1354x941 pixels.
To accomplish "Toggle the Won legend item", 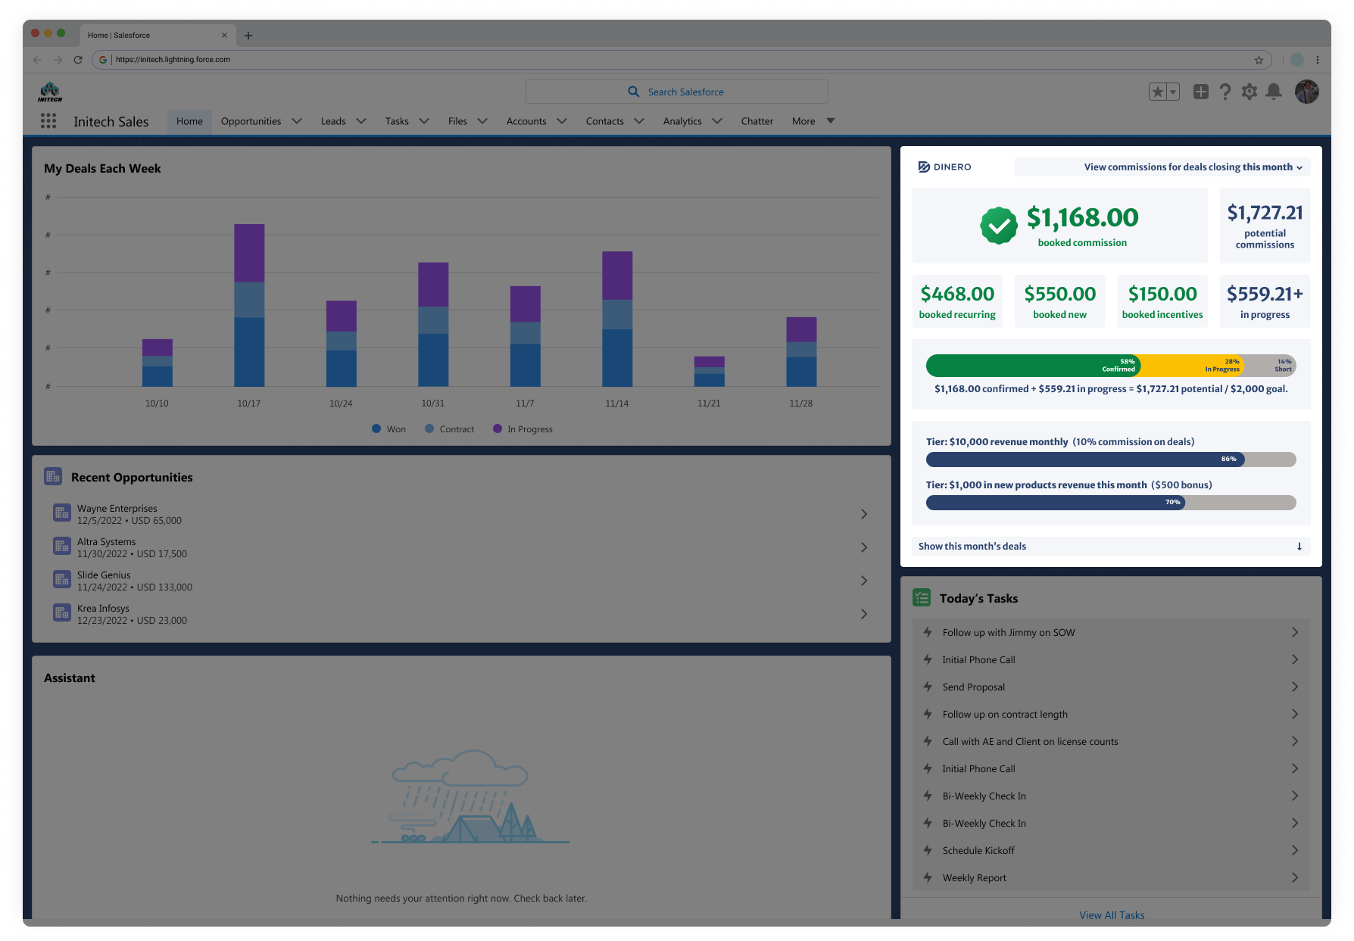I will [389, 429].
